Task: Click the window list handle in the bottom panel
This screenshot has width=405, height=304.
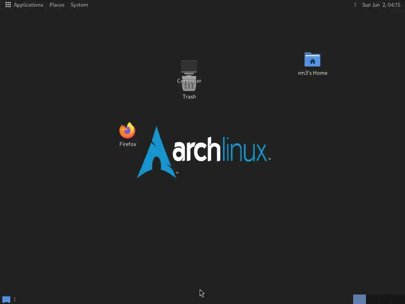Action: (x=15, y=299)
